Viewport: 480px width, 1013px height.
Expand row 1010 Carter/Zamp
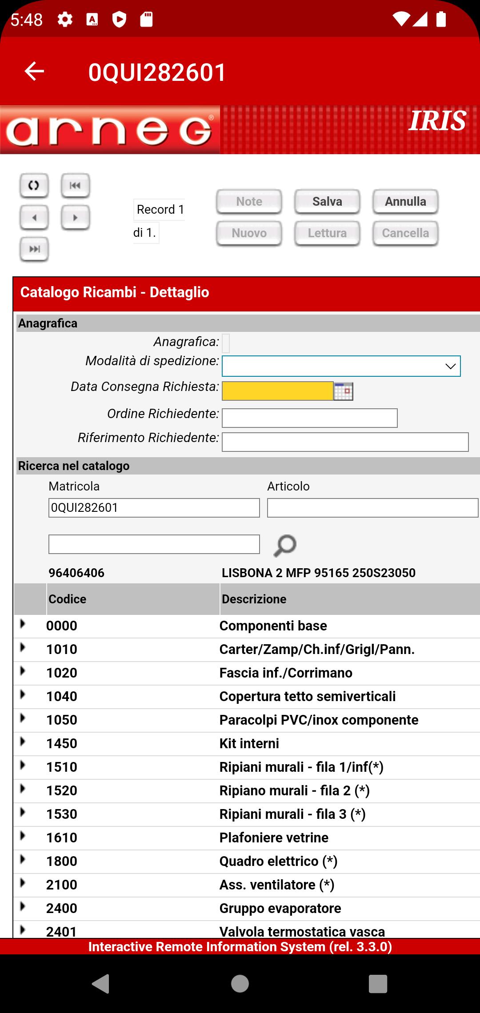[23, 648]
